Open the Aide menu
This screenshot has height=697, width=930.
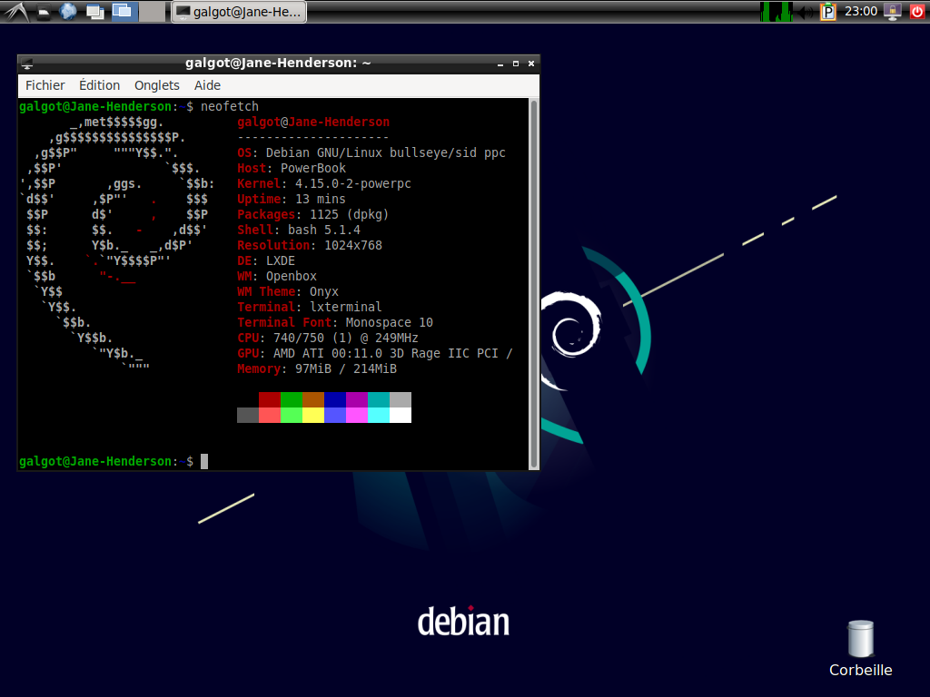(x=208, y=85)
